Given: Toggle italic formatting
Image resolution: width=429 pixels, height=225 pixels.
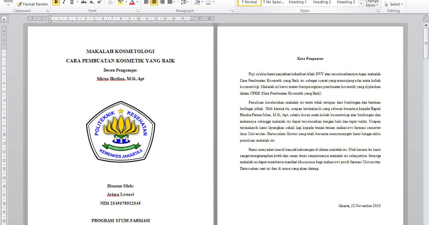Looking at the screenshot, I should [x=64, y=2].
